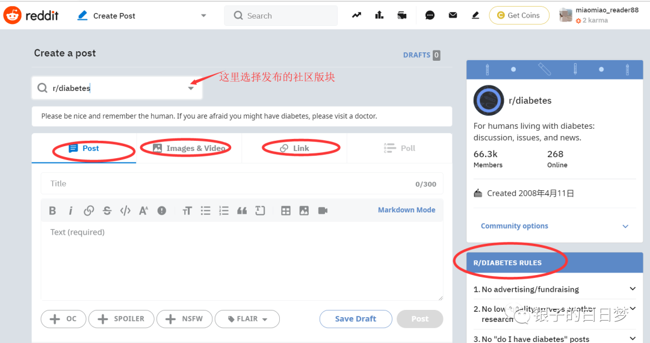
Task: Click the Reddit logo home icon
Action: coord(13,15)
